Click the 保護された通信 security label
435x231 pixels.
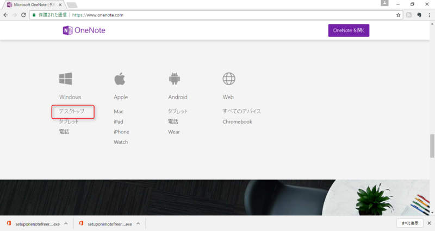pos(52,15)
